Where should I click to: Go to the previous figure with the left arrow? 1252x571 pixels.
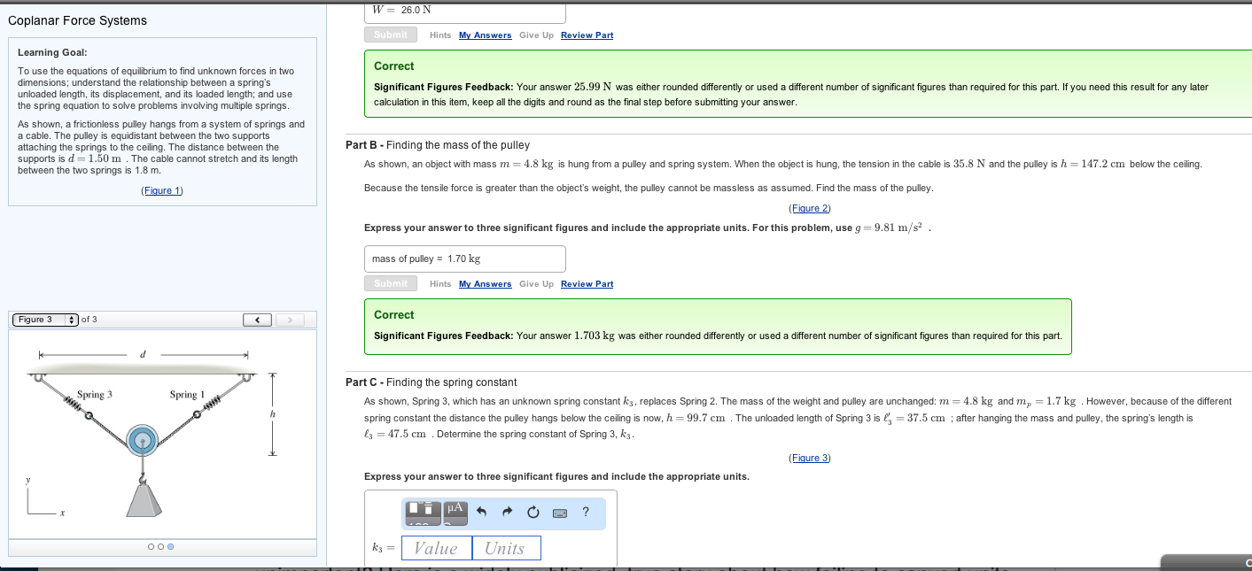257,320
